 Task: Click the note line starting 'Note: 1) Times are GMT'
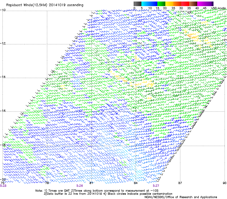[97, 191]
